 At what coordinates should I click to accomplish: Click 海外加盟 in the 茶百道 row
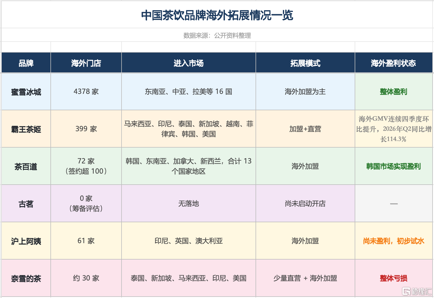coord(305,166)
